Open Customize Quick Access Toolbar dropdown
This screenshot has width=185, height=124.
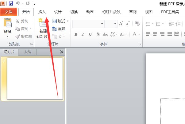tap(34, 4)
